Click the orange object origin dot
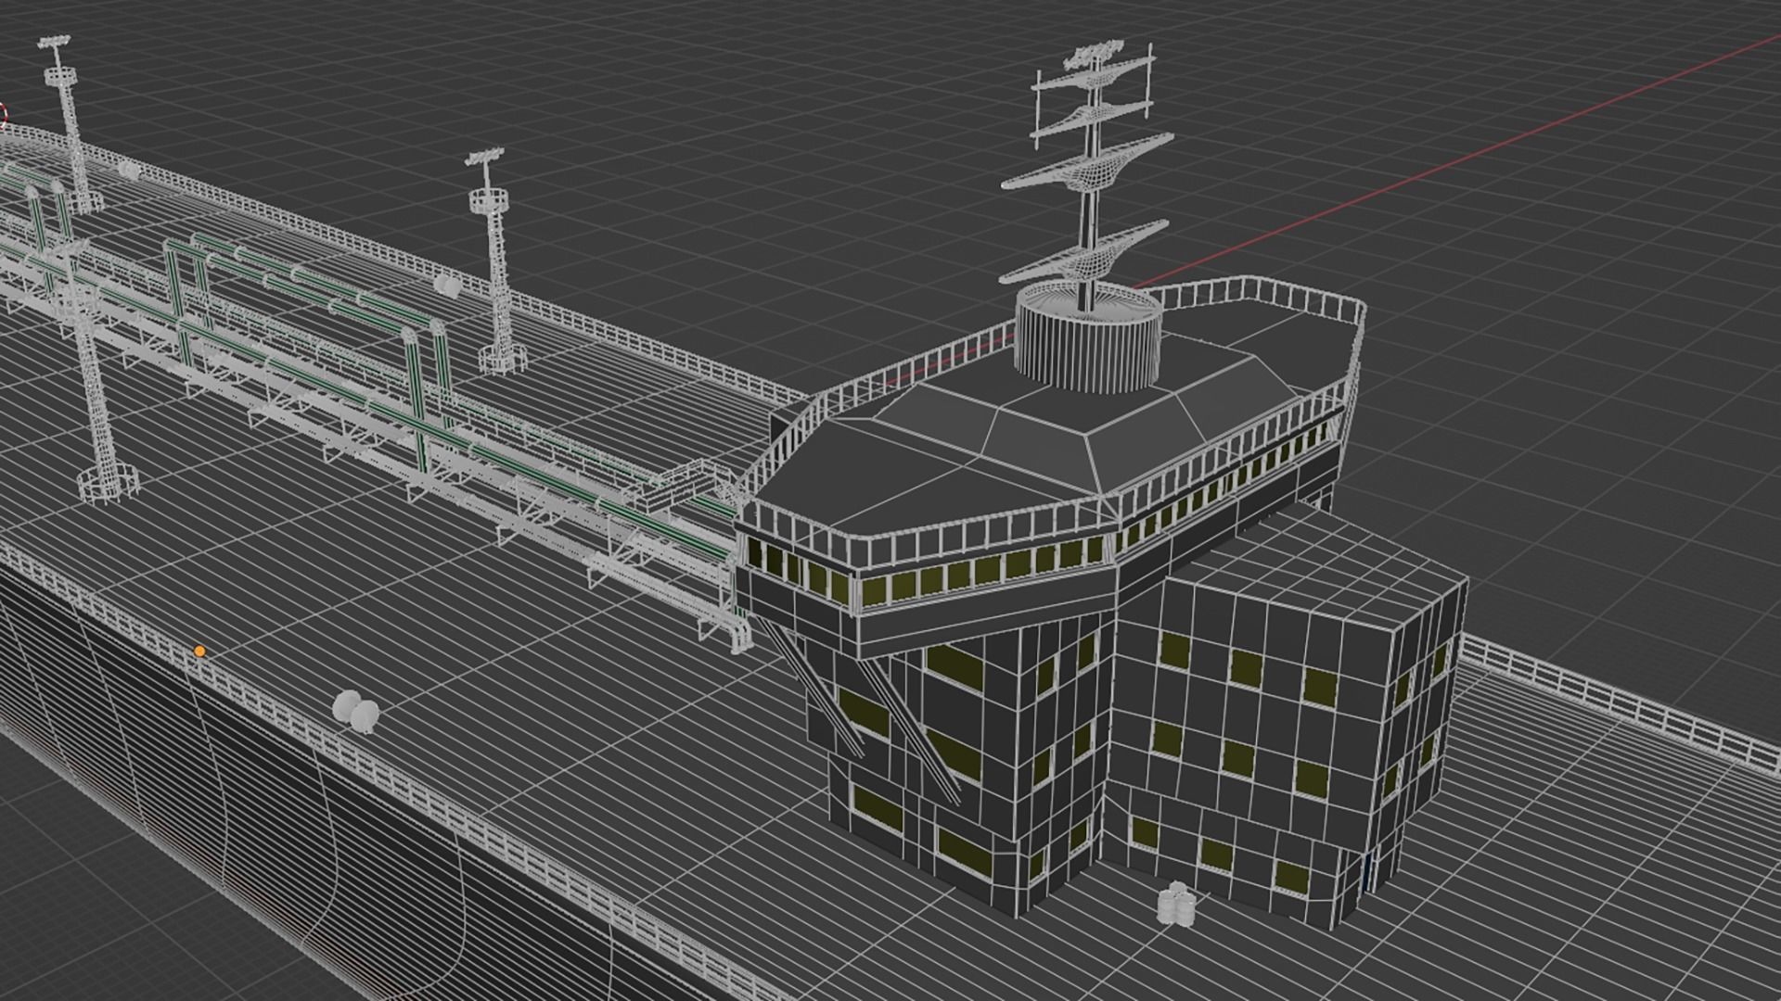Screen dimensions: 1781x1001 click(199, 652)
